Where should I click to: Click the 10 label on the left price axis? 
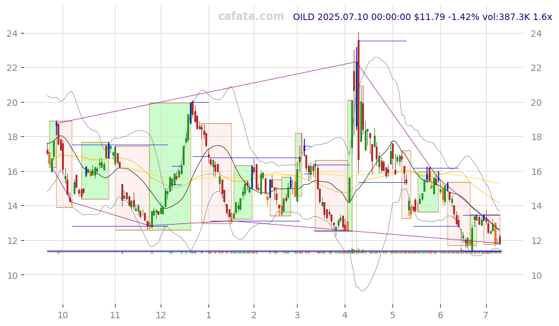12,276
